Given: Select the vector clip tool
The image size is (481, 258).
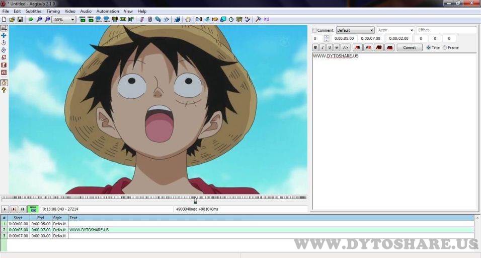Looking at the screenshot, I should pyautogui.click(x=4, y=73).
